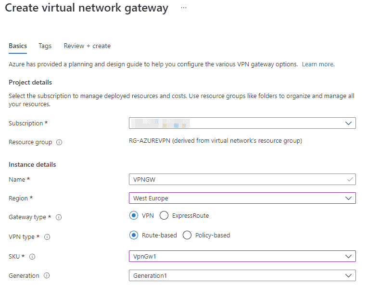
Task: Expand the SKU dropdown showing VpnGw1
Action: (242, 256)
